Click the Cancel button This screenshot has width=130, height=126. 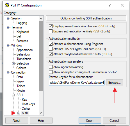[114, 121]
